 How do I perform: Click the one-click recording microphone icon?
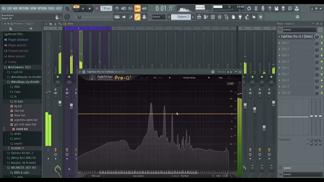pyautogui.click(x=263, y=8)
